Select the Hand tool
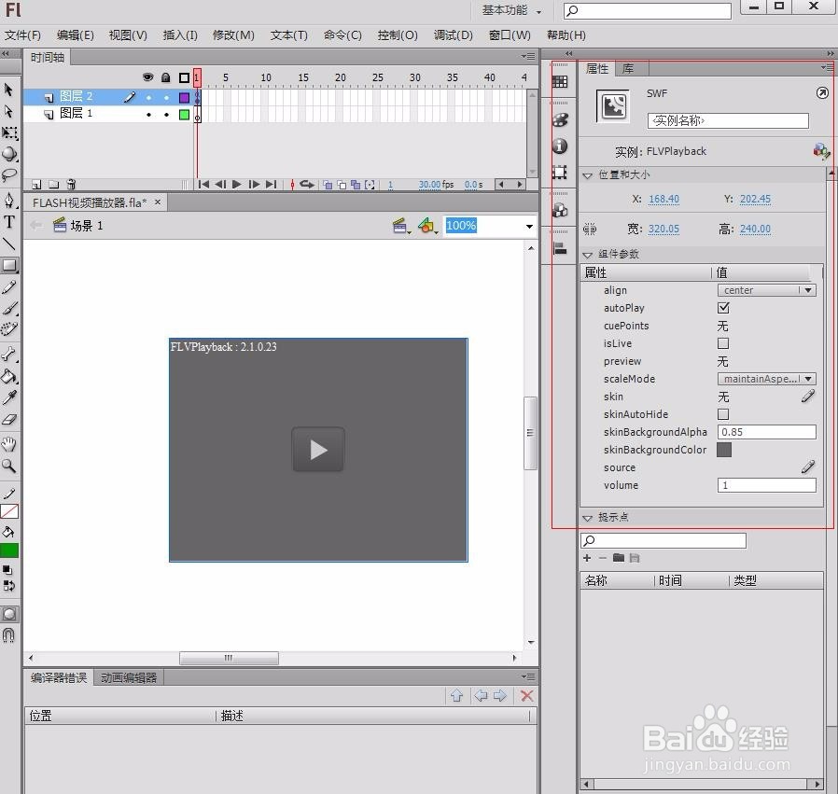Screen dimensions: 838x794 9,444
